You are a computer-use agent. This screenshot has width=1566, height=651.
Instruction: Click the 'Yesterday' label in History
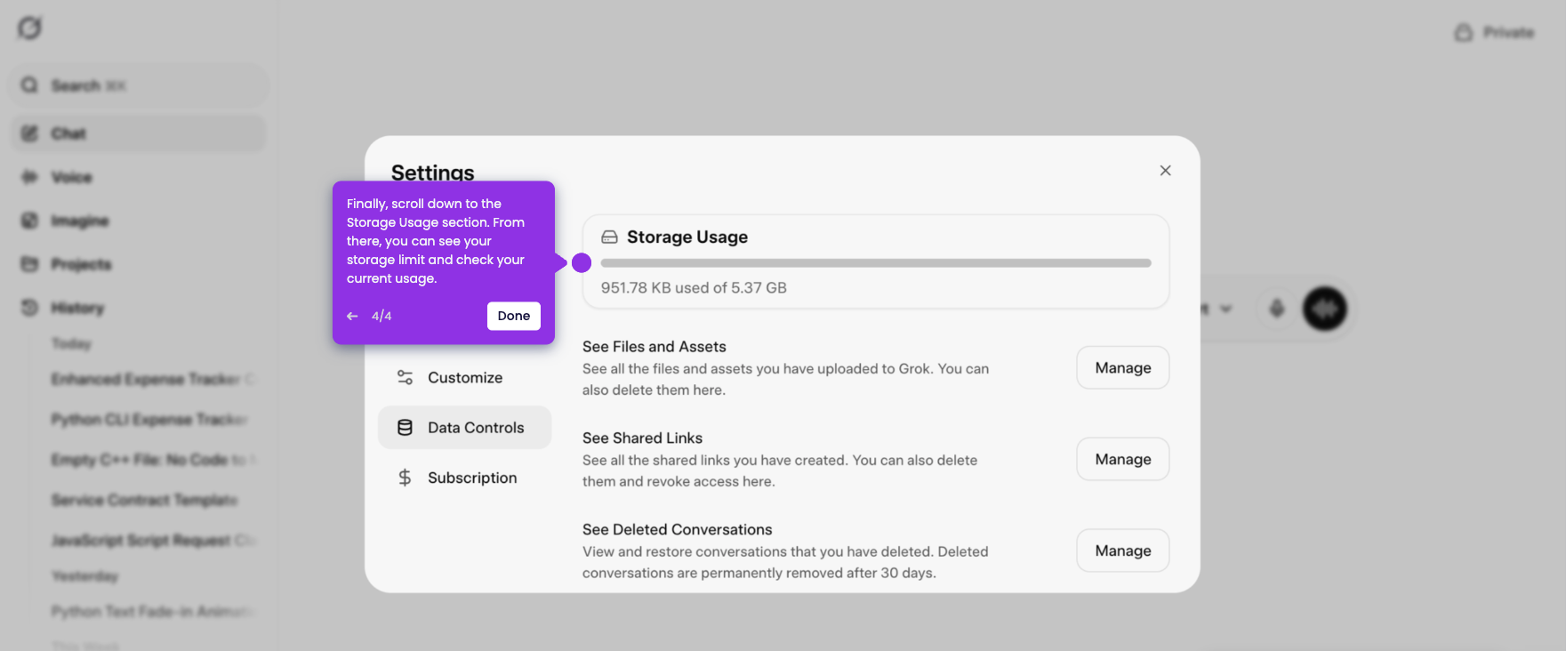pyautogui.click(x=84, y=576)
